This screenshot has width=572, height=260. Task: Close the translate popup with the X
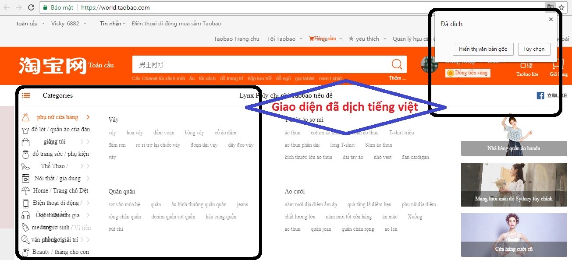tap(551, 19)
